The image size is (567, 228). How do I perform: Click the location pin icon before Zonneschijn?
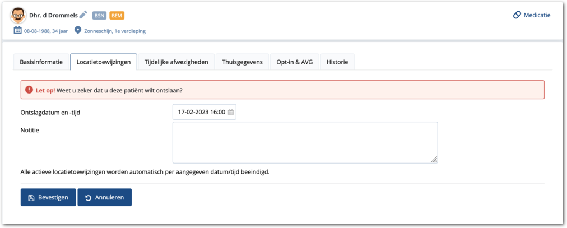(78, 30)
